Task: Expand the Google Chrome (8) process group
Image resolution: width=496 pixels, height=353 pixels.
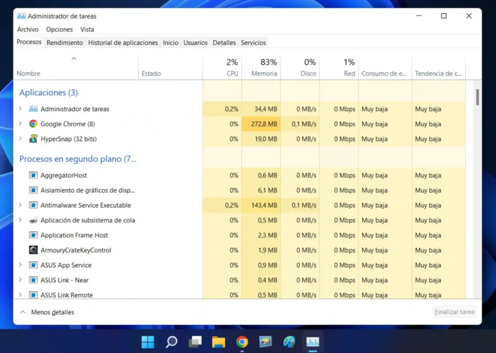Action: coord(20,123)
